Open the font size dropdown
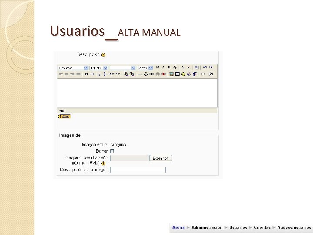This screenshot has width=313, height=235. 99,68
